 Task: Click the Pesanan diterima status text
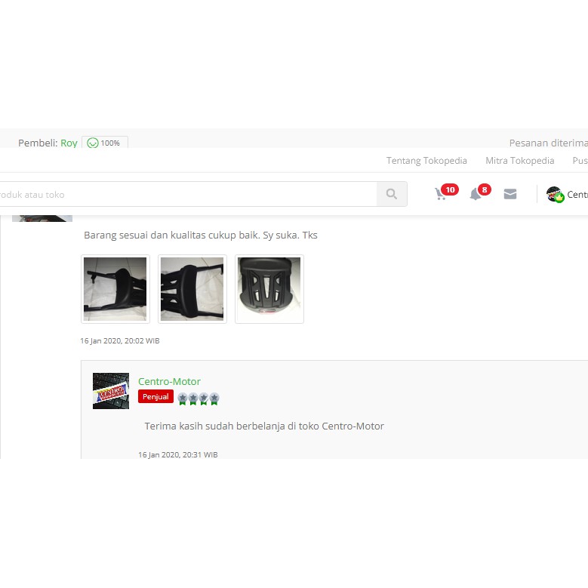coord(548,143)
